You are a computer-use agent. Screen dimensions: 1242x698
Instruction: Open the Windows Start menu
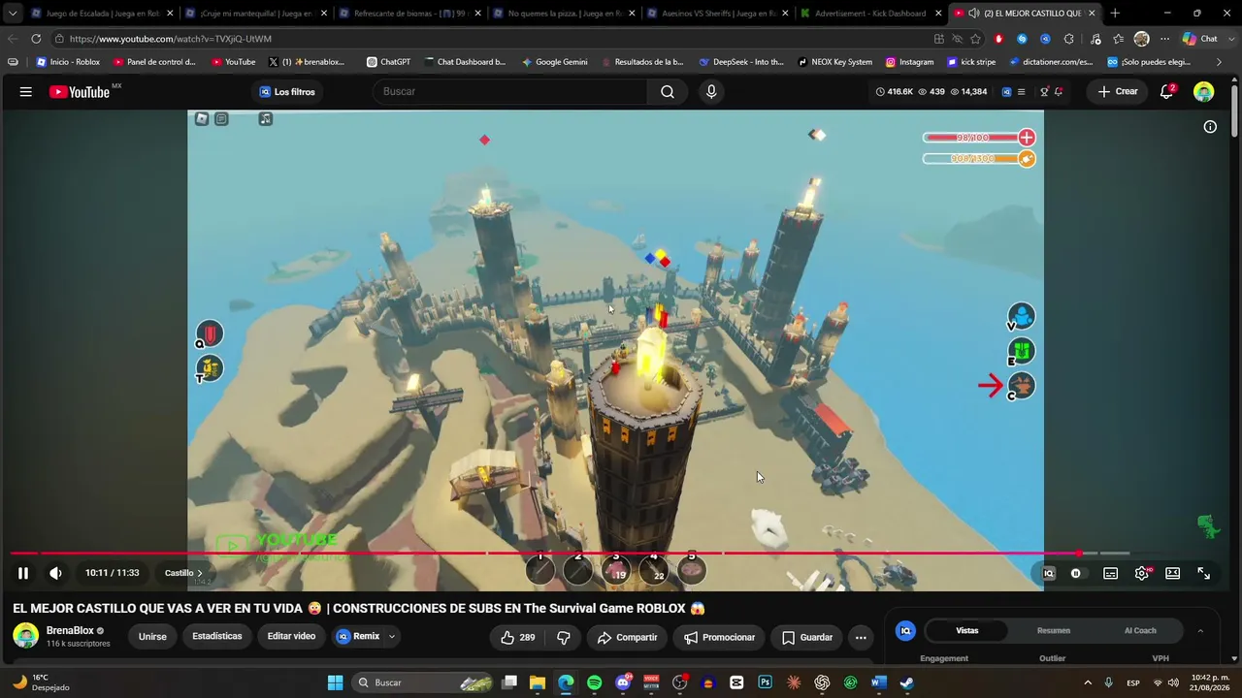335,682
